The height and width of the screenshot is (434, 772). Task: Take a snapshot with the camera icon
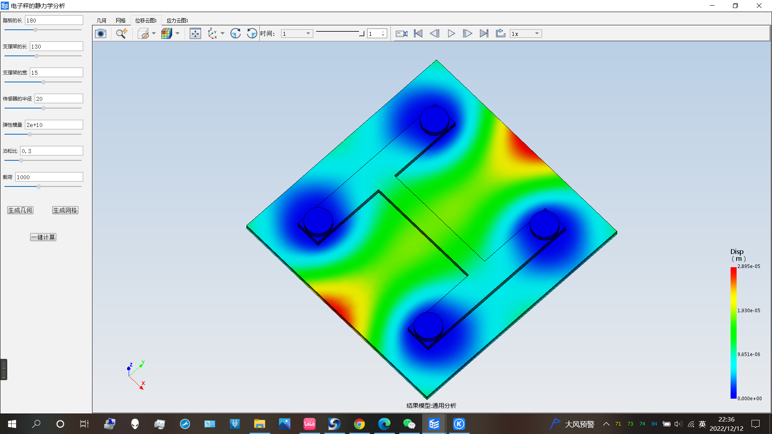(x=101, y=33)
